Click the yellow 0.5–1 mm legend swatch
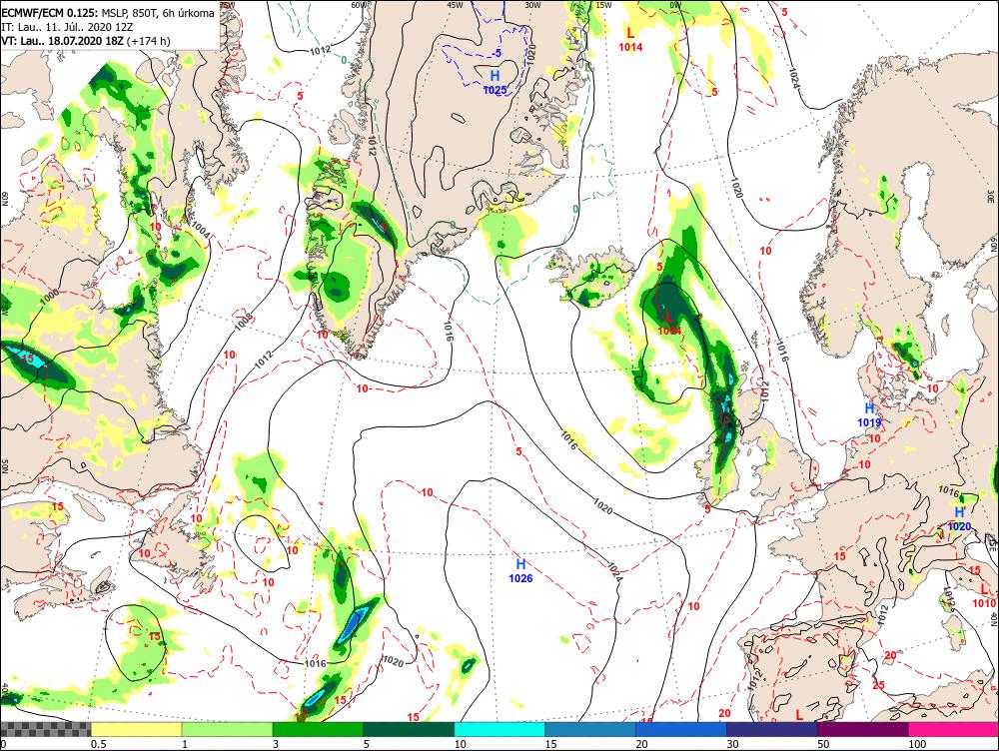Image resolution: width=999 pixels, height=751 pixels. pos(136,729)
